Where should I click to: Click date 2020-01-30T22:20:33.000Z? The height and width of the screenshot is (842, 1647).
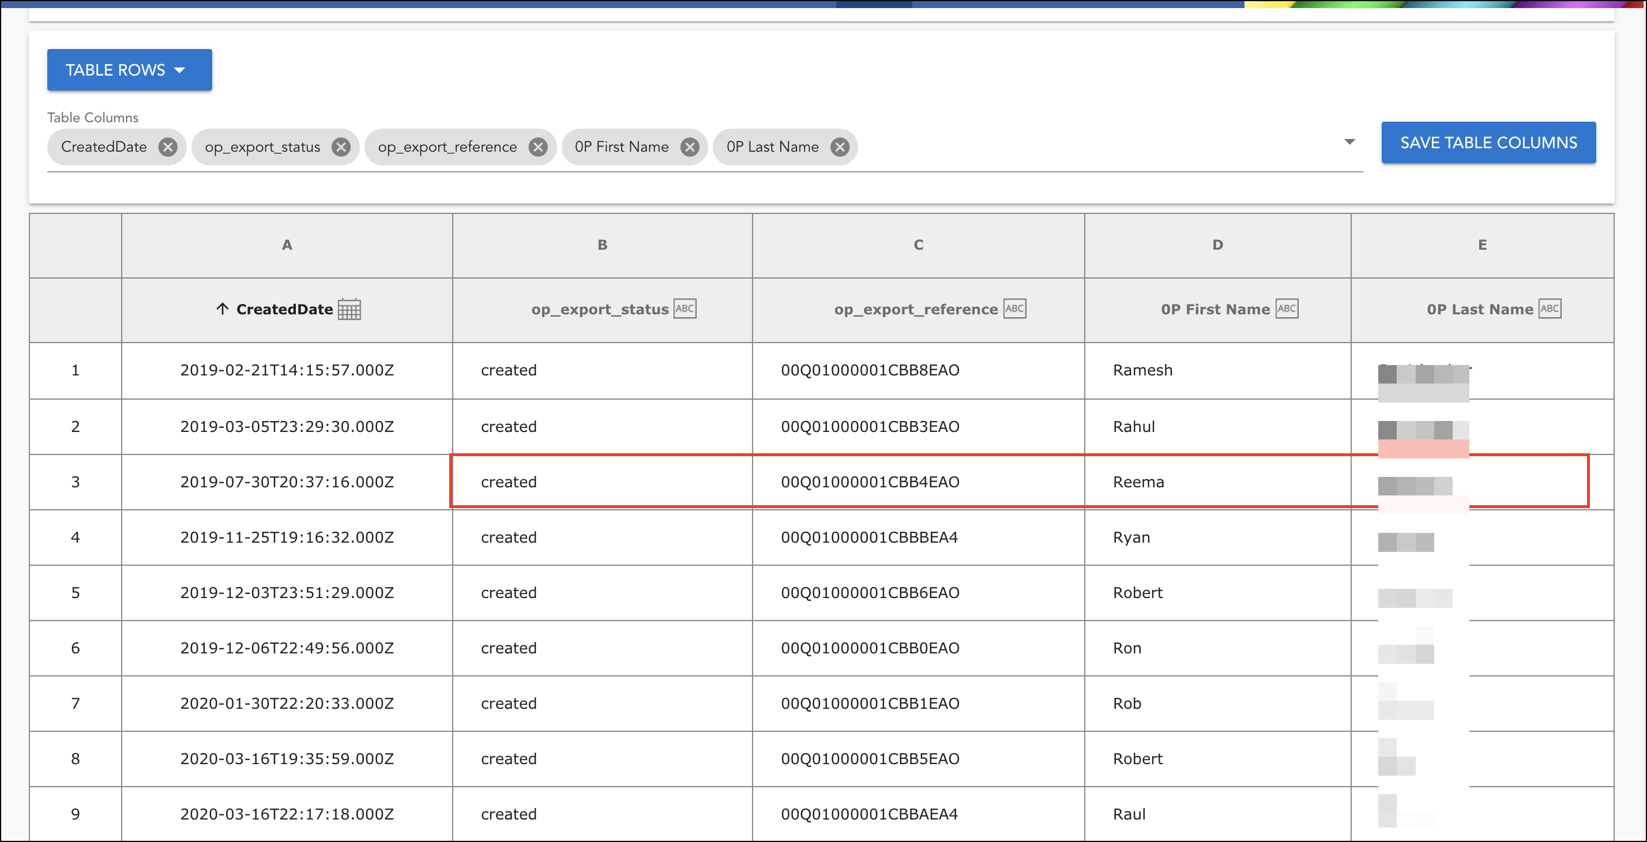tap(287, 703)
